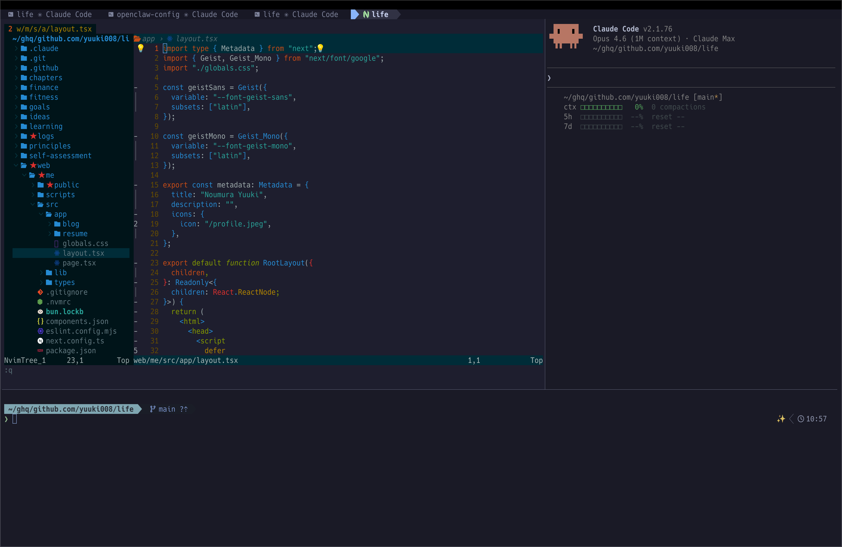Toggle fold marker at line 30 head tag
The height and width of the screenshot is (547, 842).
tap(136, 331)
